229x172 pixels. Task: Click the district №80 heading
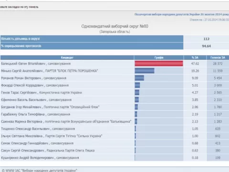115,26
